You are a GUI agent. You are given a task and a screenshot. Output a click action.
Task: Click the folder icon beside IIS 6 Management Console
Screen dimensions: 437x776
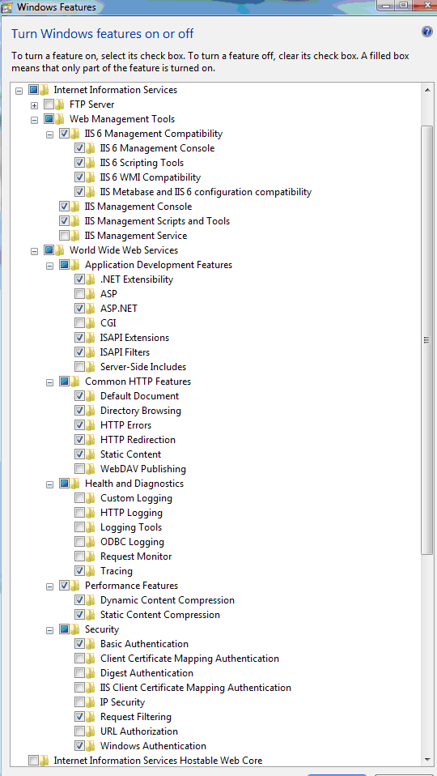point(91,148)
